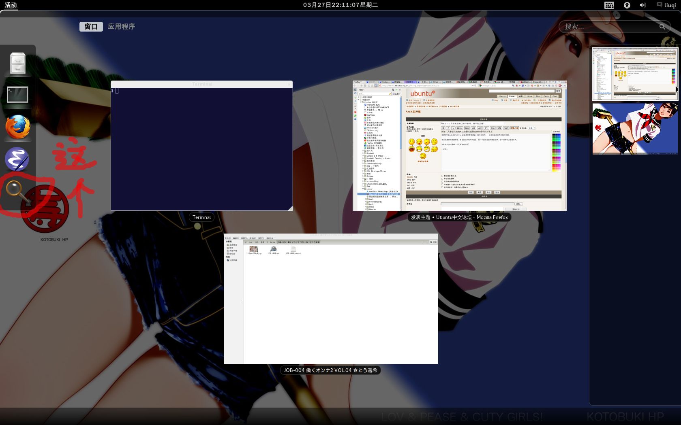Open the on-screen keyboard indicator in top bar
681x425 pixels.
point(609,5)
